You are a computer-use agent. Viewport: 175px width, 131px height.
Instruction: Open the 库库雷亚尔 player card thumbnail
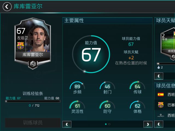(33, 43)
